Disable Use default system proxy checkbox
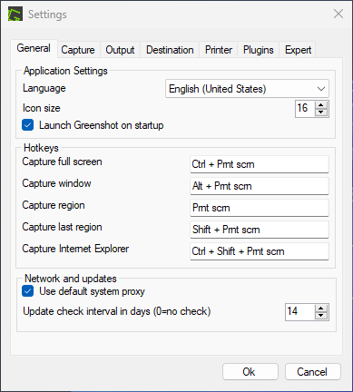The width and height of the screenshot is (353, 392). 27,291
